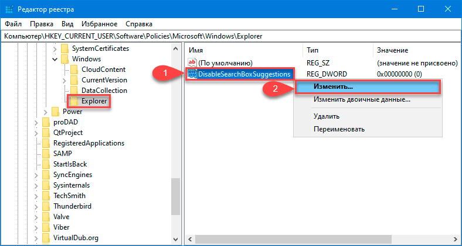Select the DisableSearchBoxSuggestions value name

tap(244, 74)
